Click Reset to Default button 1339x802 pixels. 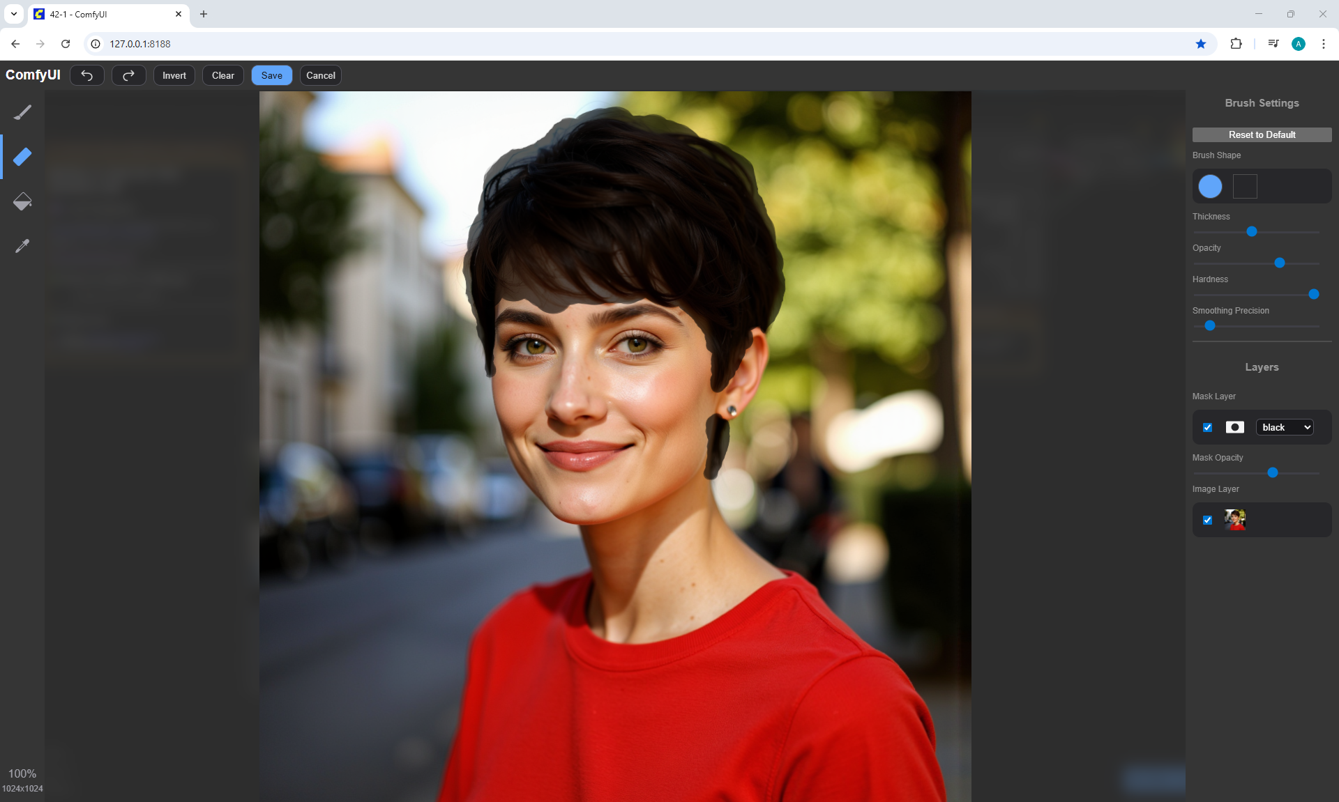point(1262,134)
